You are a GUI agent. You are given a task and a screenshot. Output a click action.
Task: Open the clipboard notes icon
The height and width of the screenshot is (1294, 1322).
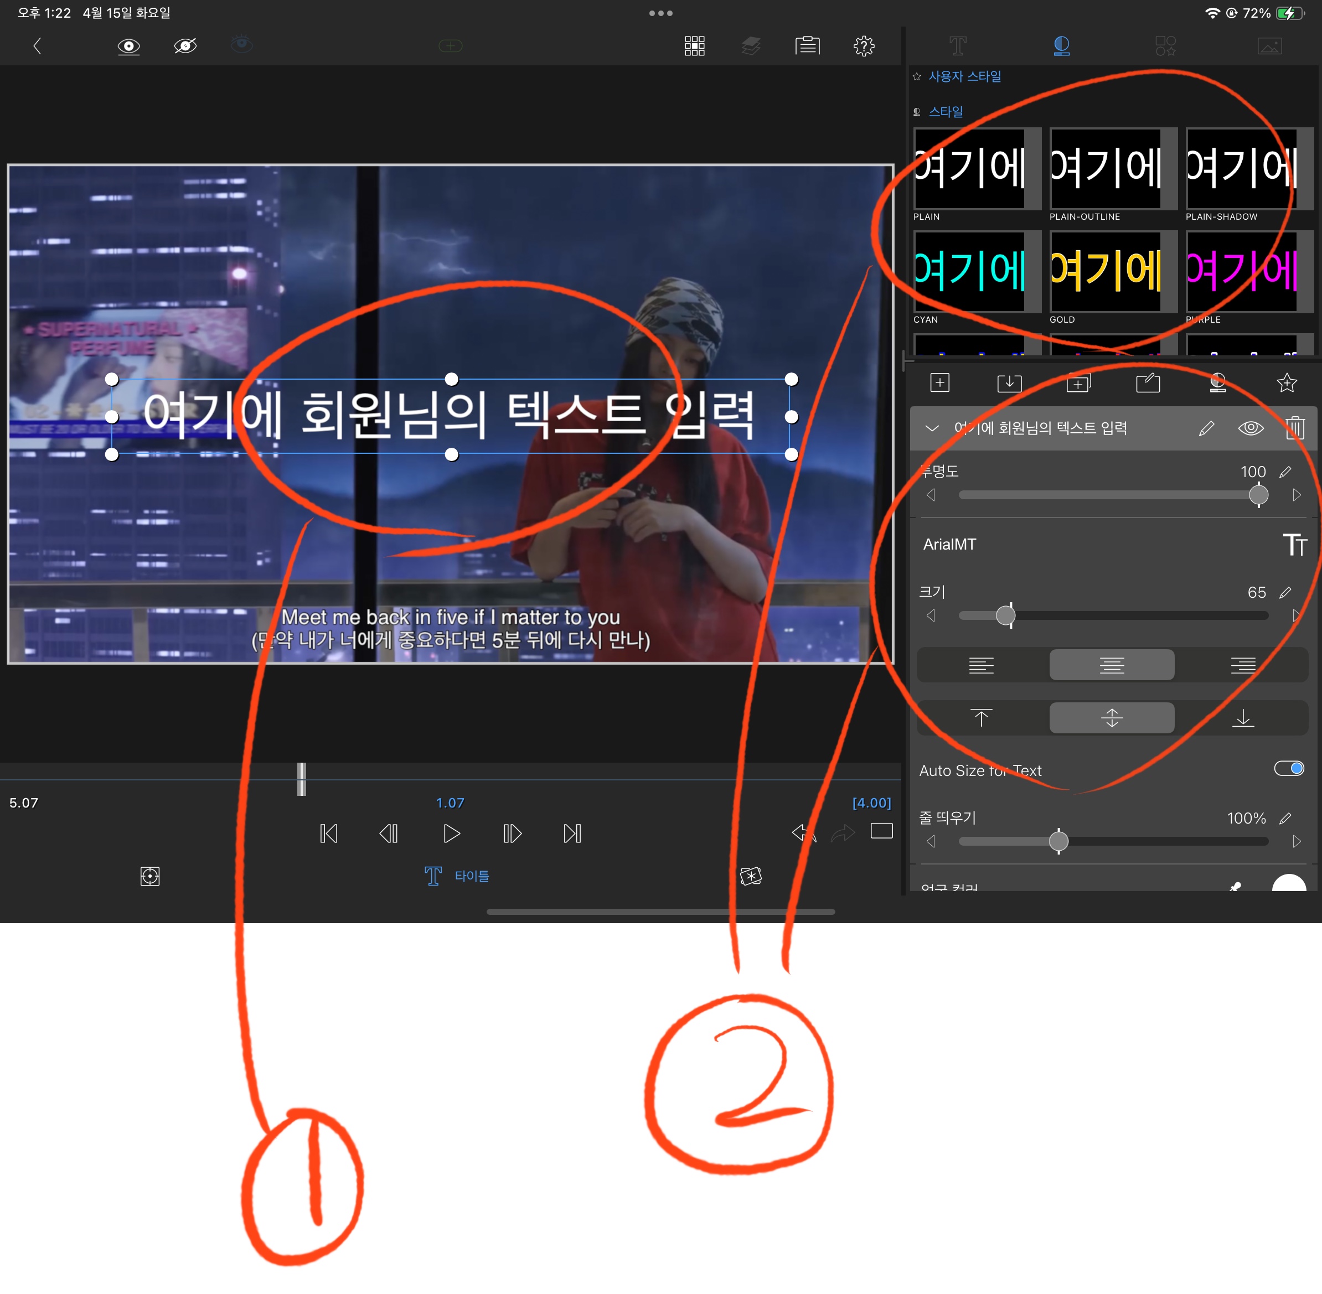point(807,45)
